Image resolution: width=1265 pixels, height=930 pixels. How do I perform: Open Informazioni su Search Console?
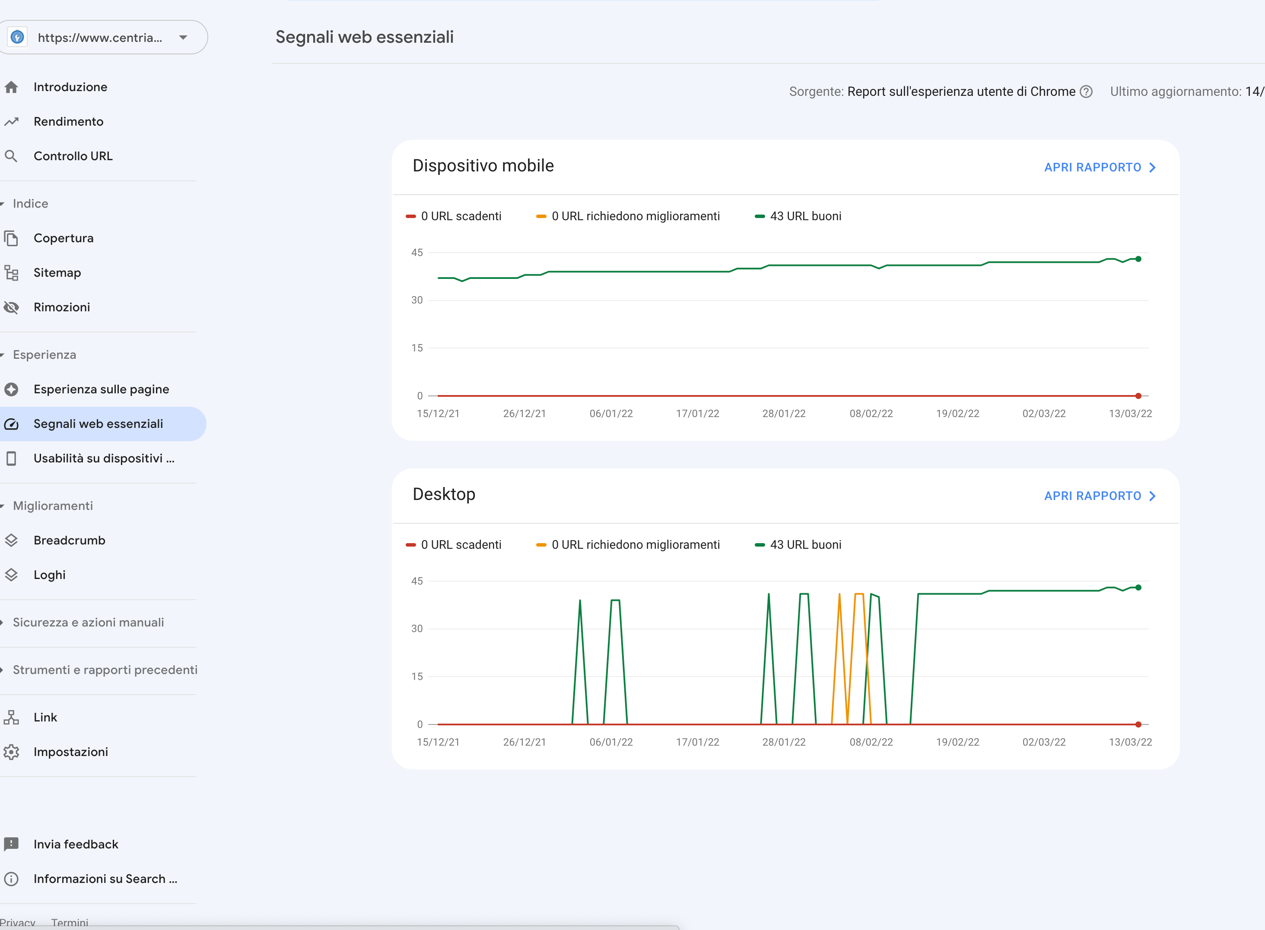(x=105, y=879)
